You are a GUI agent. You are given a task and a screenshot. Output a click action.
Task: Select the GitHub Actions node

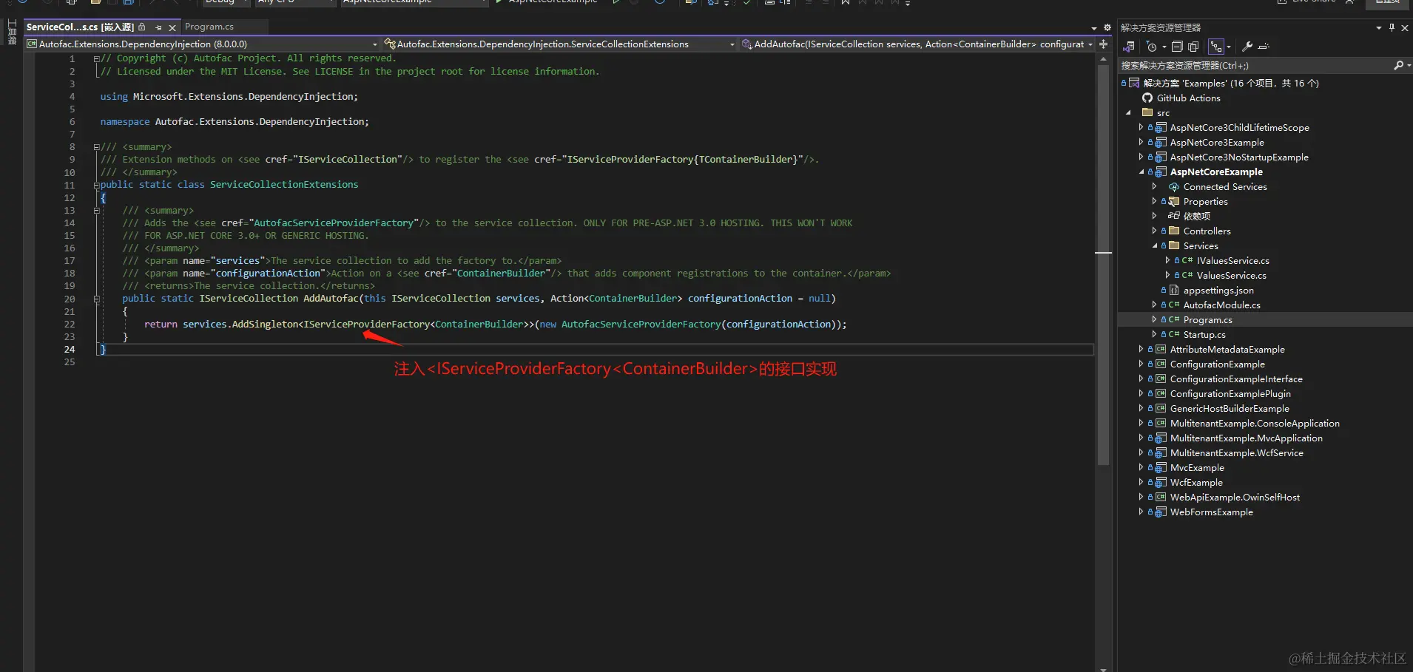[x=1188, y=98]
